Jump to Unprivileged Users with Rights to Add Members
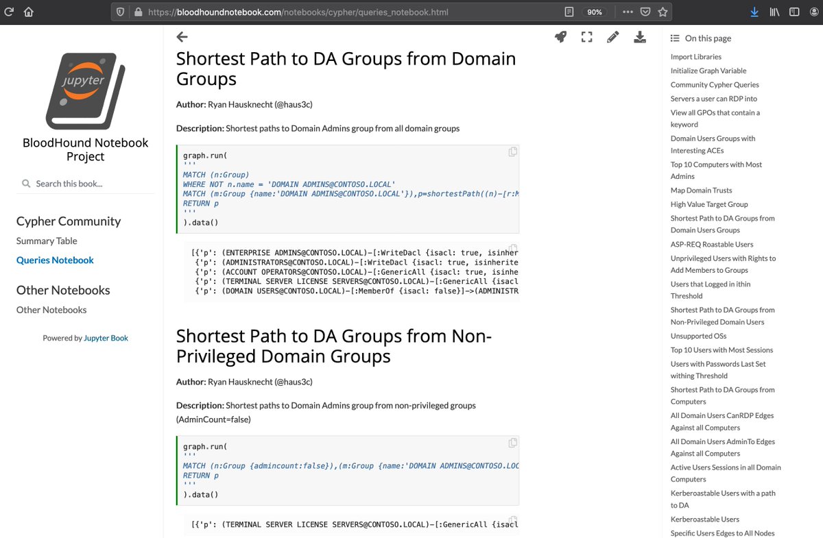 pos(723,265)
